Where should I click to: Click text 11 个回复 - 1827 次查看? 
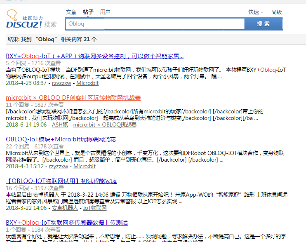35,105
